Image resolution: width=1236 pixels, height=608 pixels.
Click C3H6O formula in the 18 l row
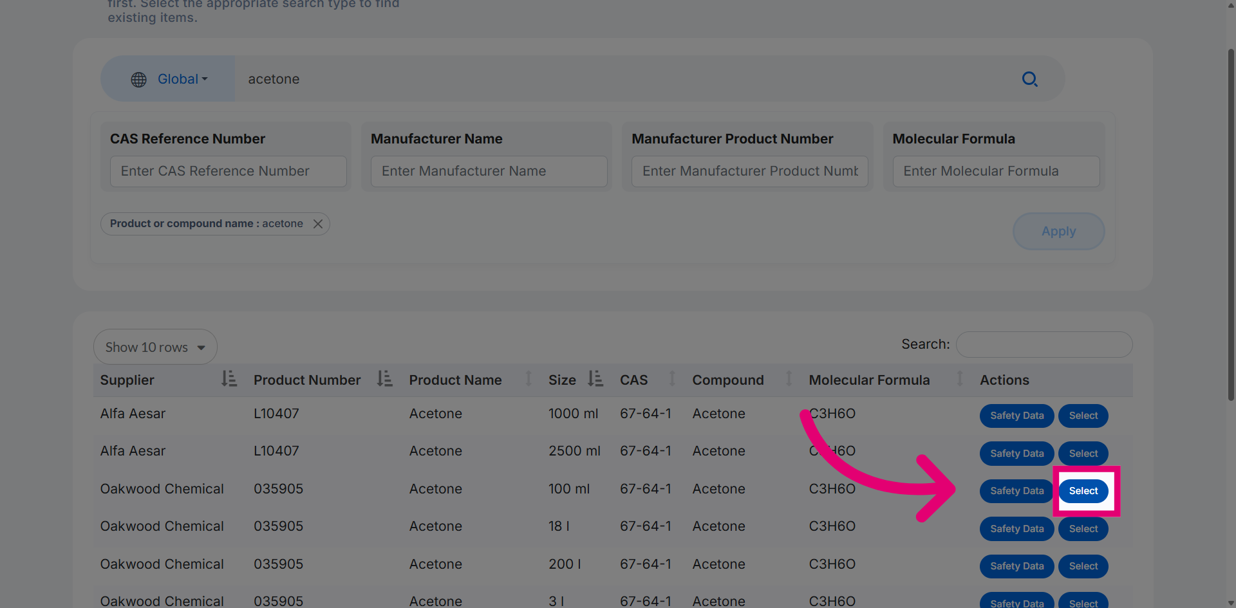click(832, 526)
